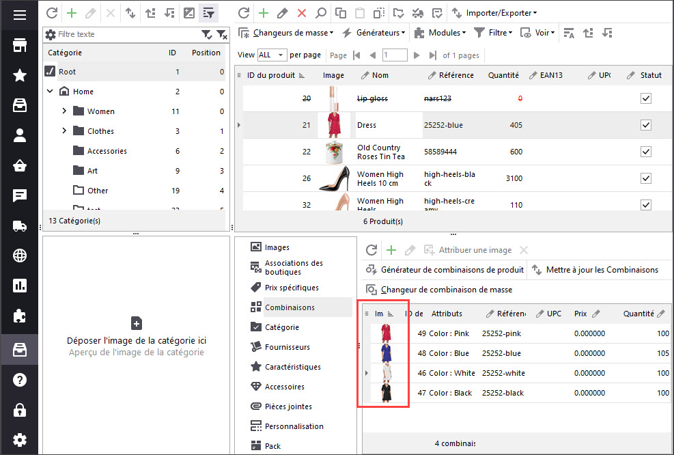This screenshot has height=455, width=674.
Task: Click Attribuer une image button
Action: 468,250
